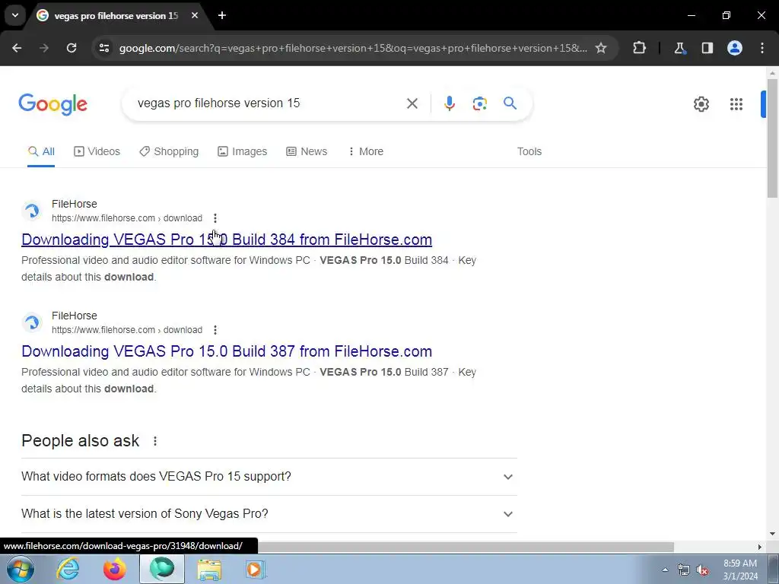Click the vertical scrollbar thumb

(772, 138)
